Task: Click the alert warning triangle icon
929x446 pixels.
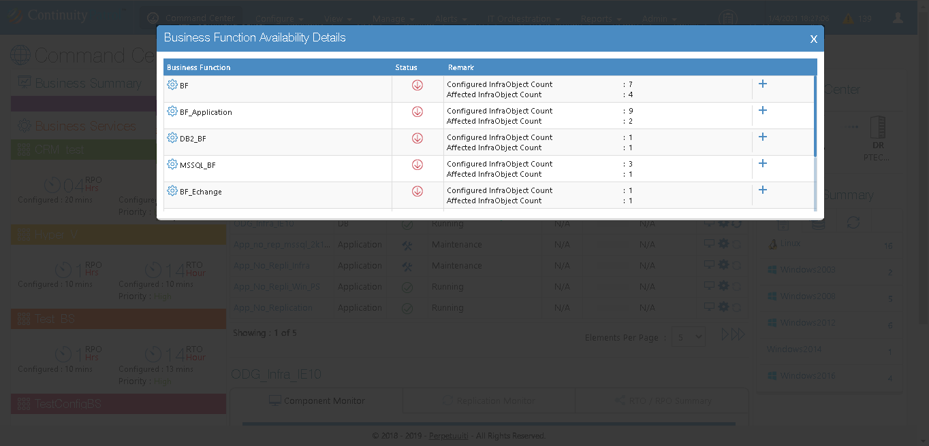Action: pyautogui.click(x=848, y=19)
